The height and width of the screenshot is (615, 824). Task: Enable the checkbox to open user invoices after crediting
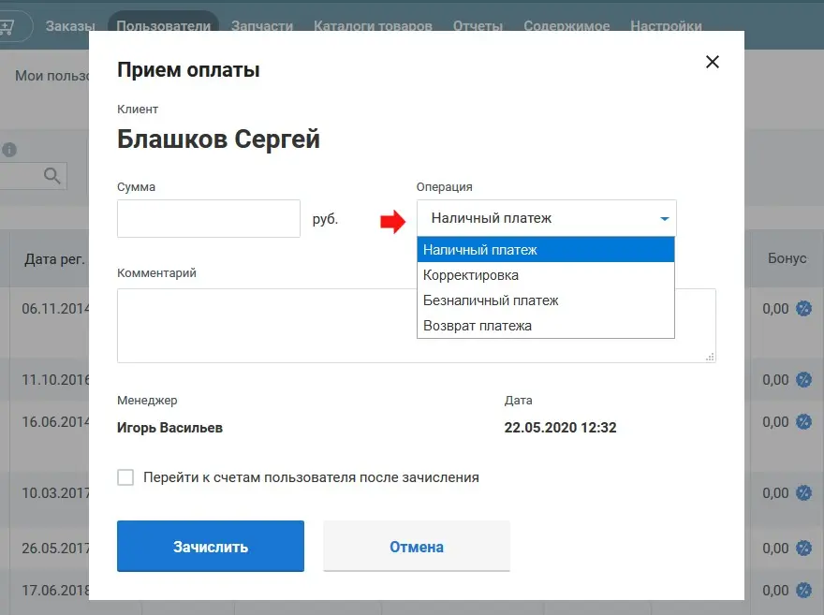[x=125, y=476]
